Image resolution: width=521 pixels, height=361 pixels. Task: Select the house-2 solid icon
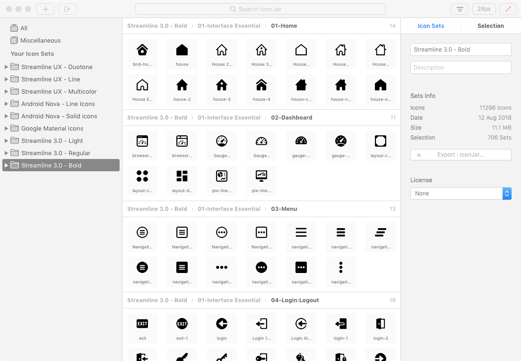coord(182,89)
